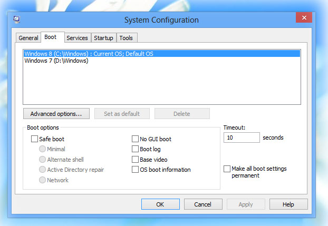Tick the No GUI boot checkbox

click(x=135, y=139)
